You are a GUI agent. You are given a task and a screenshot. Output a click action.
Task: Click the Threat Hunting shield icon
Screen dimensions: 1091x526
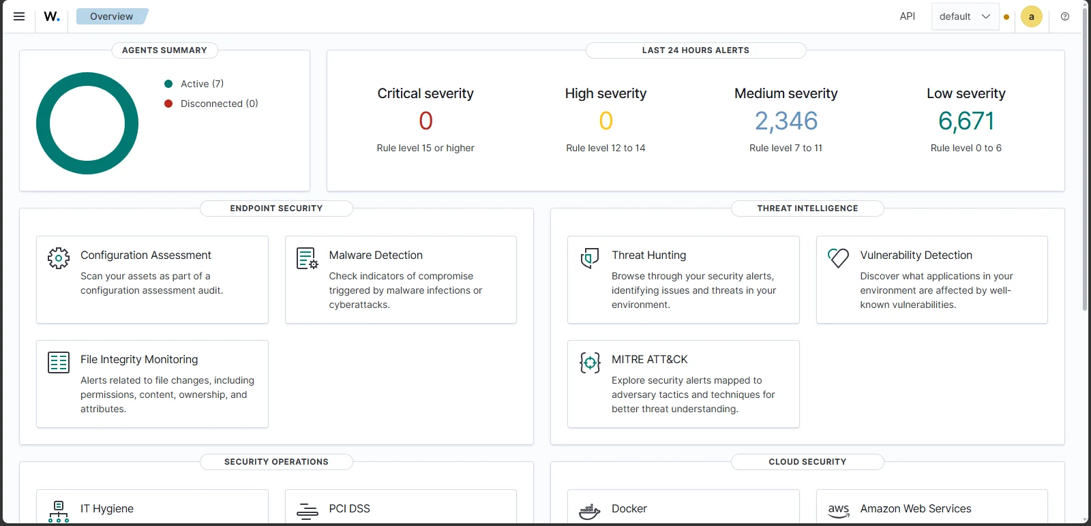pos(590,258)
